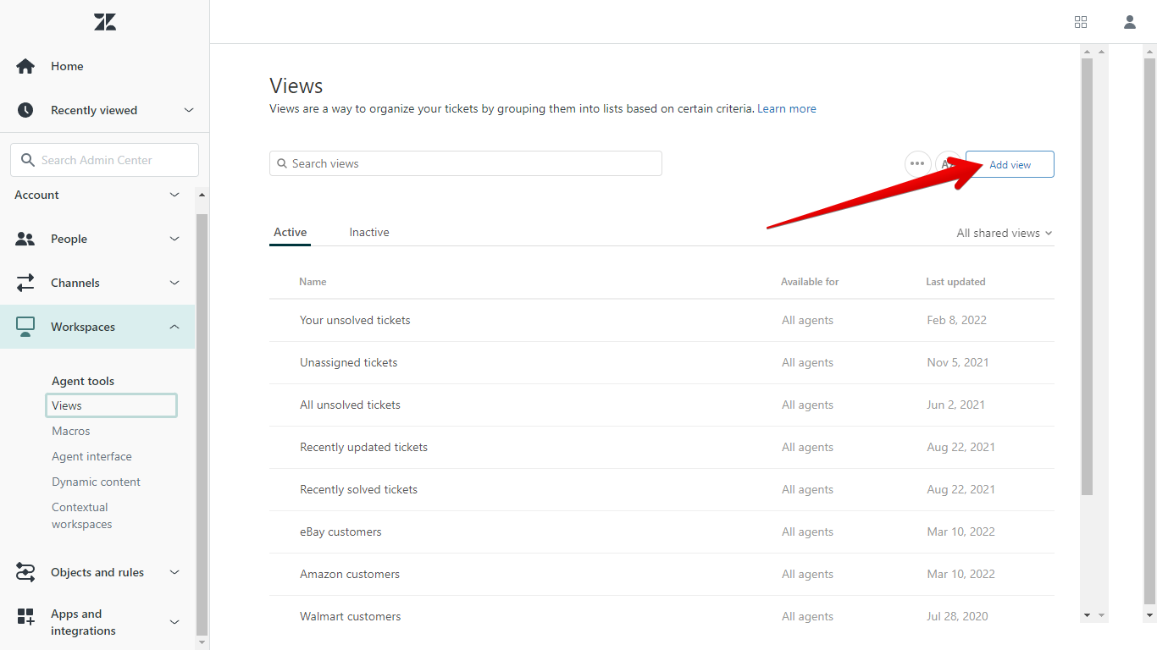Viewport: 1157px width, 650px height.
Task: Click the Nov 5, 2021 date
Action: pos(958,362)
